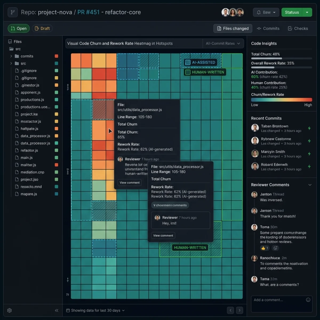Image resolution: width=320 pixels, height=320 pixels.
Task: Click the PR #451 link in title
Action: [88, 12]
